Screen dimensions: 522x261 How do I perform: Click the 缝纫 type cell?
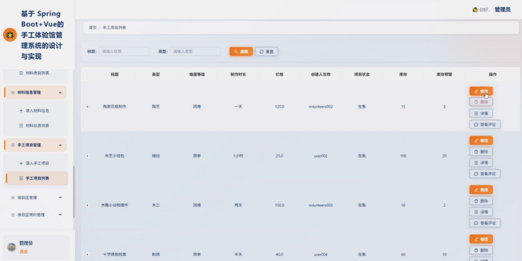[156, 156]
